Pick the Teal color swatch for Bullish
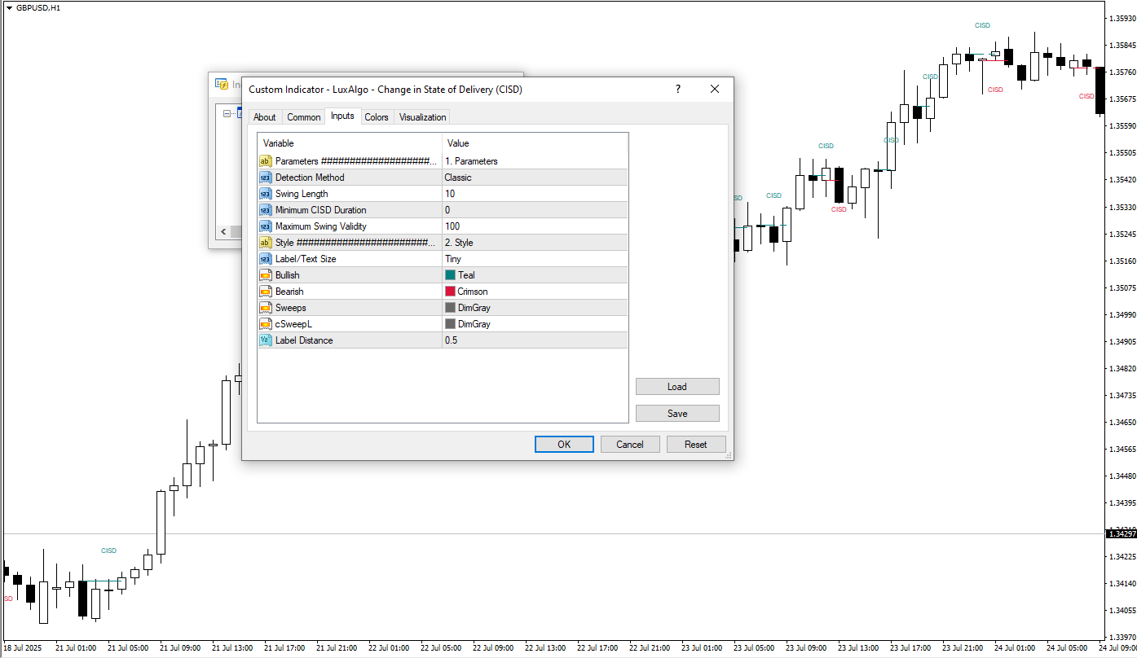Screen dimensions: 1137x658 tap(450, 275)
